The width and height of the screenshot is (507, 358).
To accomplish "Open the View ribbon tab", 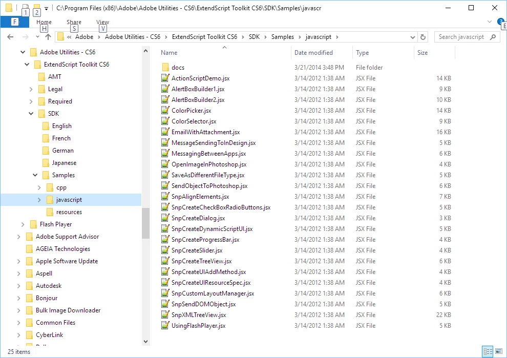I will coord(102,22).
